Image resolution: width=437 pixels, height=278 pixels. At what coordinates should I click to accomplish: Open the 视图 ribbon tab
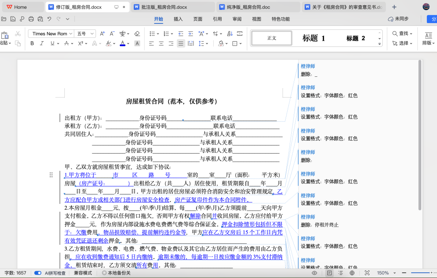(x=257, y=19)
